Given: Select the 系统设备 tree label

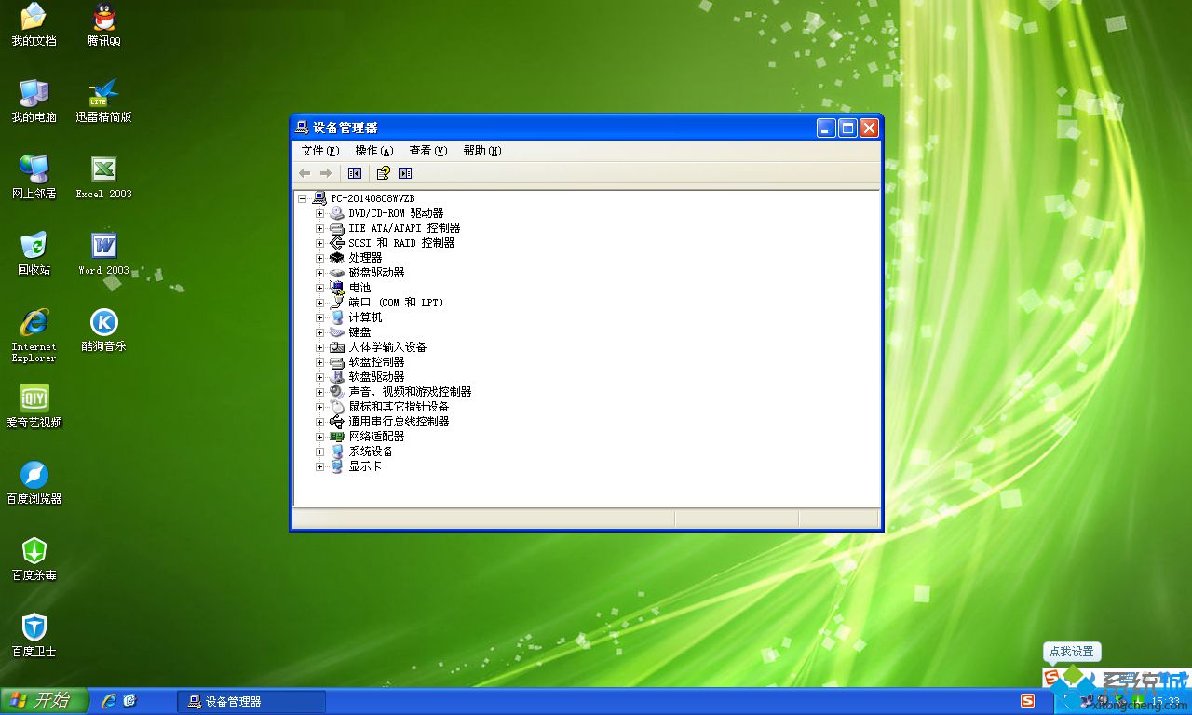Looking at the screenshot, I should tap(371, 452).
